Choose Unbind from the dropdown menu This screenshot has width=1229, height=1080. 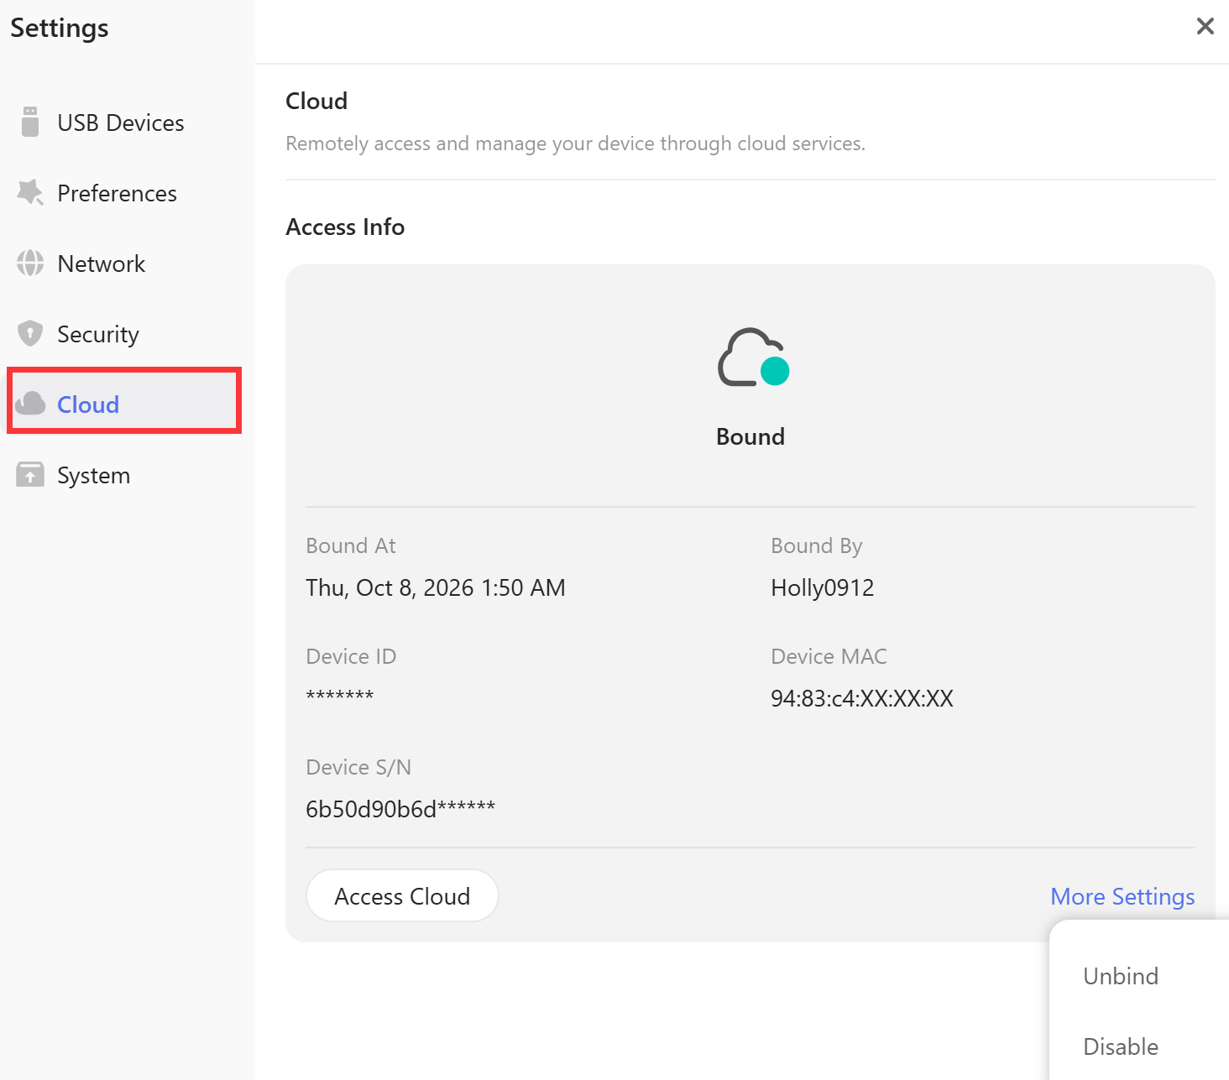(x=1121, y=976)
